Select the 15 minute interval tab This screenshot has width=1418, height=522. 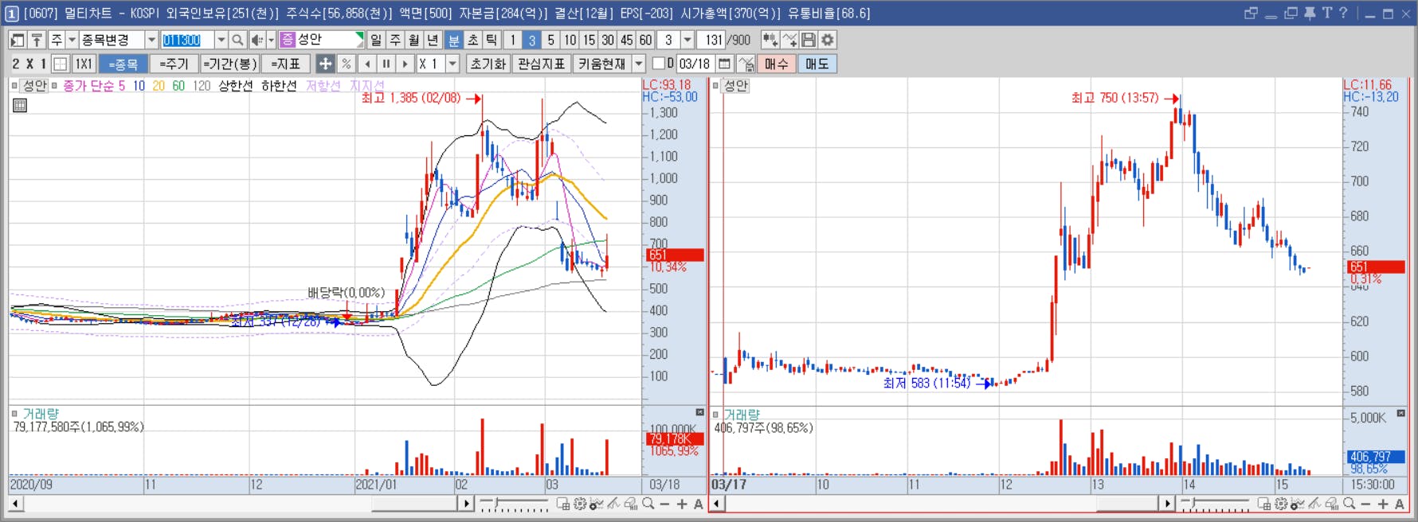click(x=589, y=40)
